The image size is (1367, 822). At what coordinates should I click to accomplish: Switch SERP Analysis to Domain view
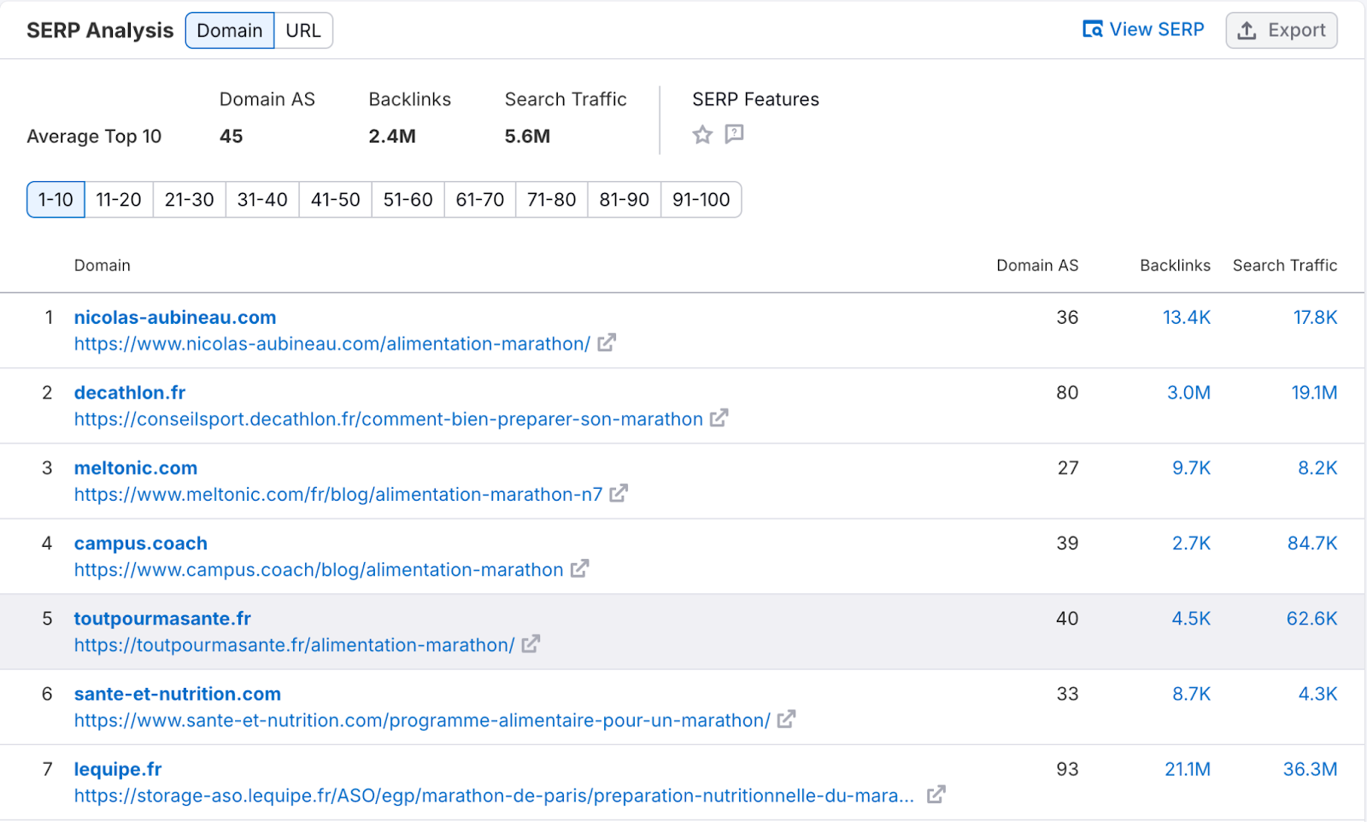pyautogui.click(x=230, y=31)
